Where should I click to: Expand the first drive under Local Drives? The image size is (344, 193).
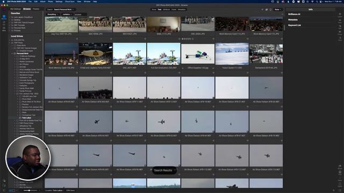point(10,40)
